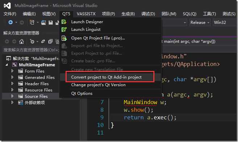Click the Header Files folder icon
238x142 pixels.
click(x=21, y=84)
